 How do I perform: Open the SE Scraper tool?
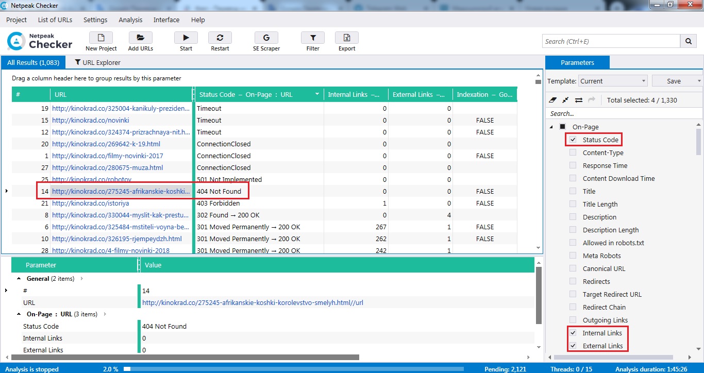[266, 38]
